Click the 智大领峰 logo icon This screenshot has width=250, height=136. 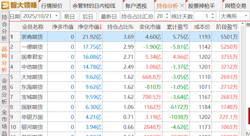click(5, 5)
